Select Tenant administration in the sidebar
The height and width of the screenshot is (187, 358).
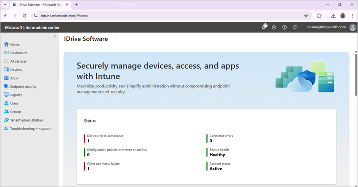click(x=26, y=120)
